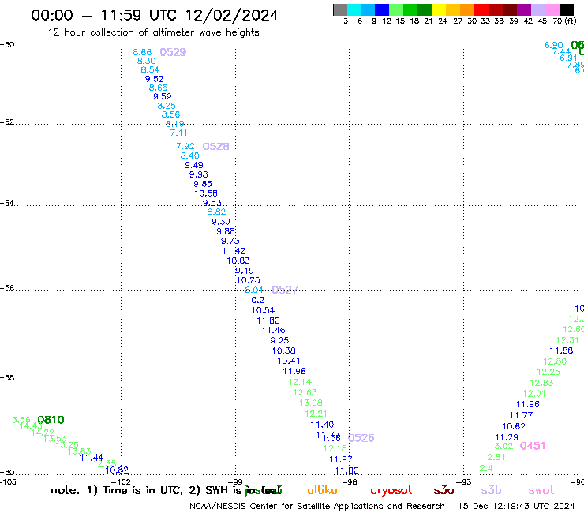This screenshot has width=584, height=513.
Task: Click the 10.21 wave height value
Action: click(258, 300)
